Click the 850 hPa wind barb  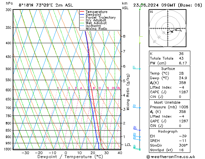(x=137, y=129)
